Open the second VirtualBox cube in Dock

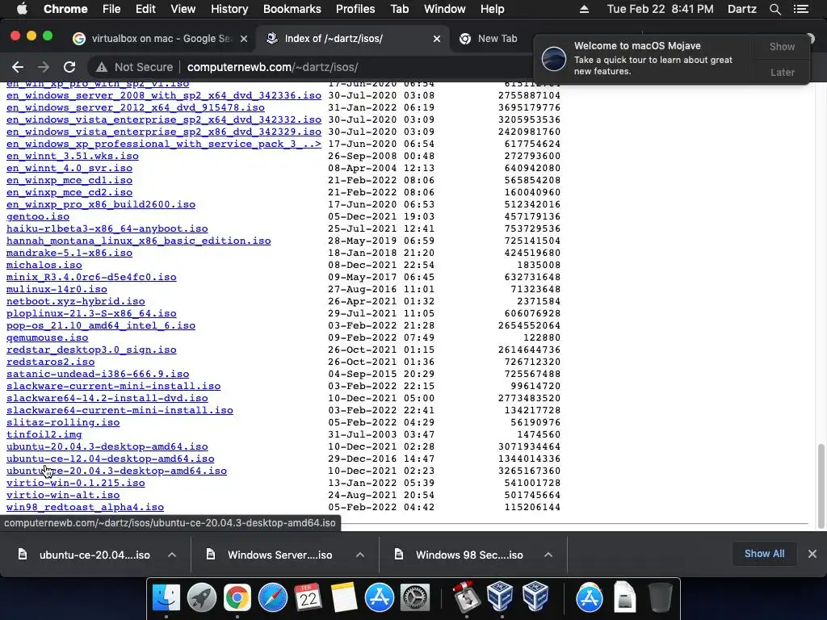[535, 597]
